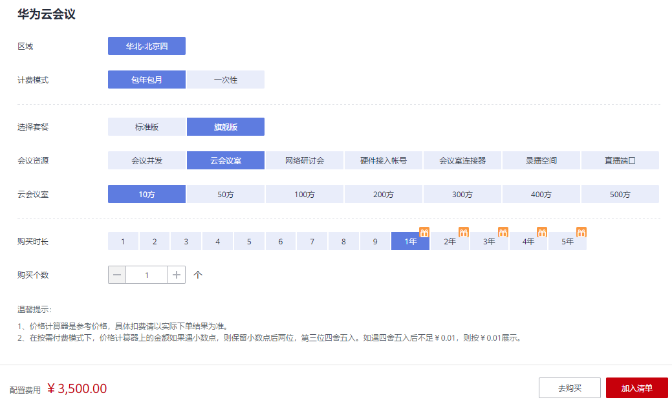Select 50方 cloud meeting room size
This screenshot has width=672, height=404.
pos(226,194)
